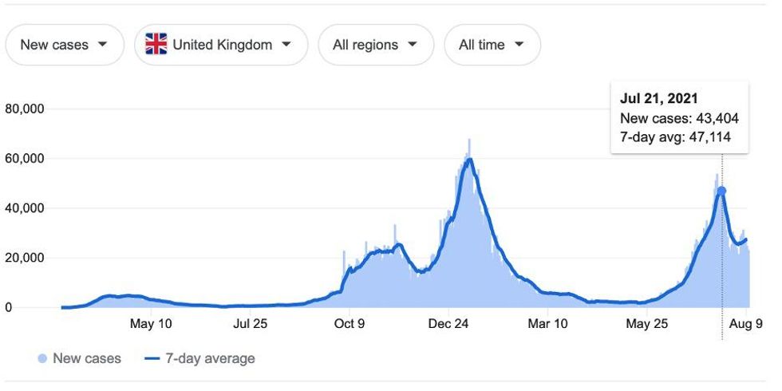The image size is (782, 391).
Task: Open the All regions dropdown
Action: (x=375, y=45)
